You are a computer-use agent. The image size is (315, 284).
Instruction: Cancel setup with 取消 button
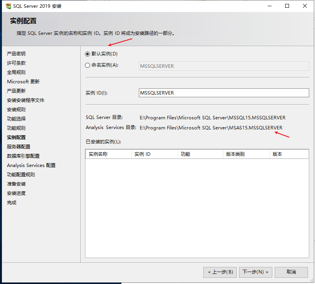pyautogui.click(x=291, y=272)
